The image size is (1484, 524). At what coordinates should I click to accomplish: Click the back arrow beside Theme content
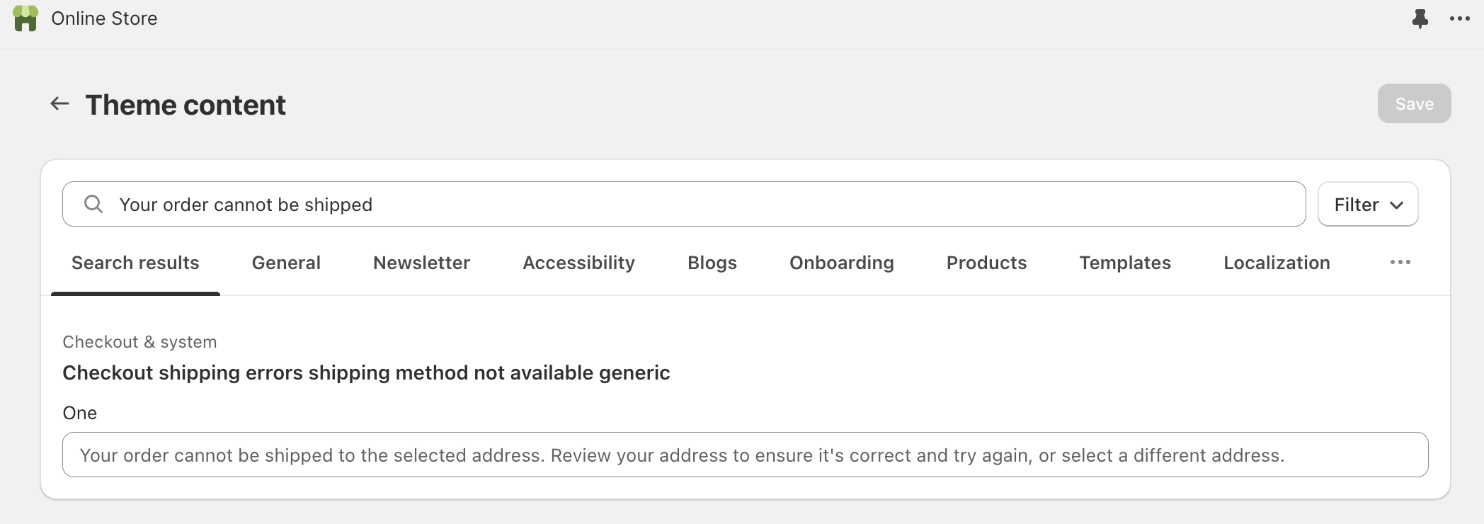59,103
